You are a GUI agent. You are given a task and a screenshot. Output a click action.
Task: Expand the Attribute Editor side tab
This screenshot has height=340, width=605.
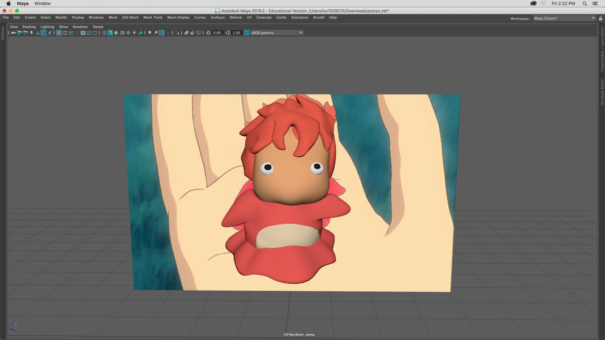[602, 92]
